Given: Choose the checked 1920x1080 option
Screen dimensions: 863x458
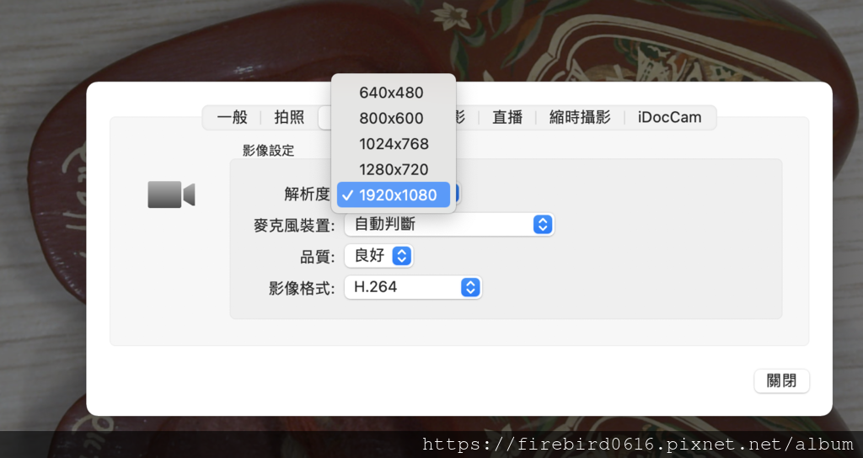Looking at the screenshot, I should coord(394,195).
